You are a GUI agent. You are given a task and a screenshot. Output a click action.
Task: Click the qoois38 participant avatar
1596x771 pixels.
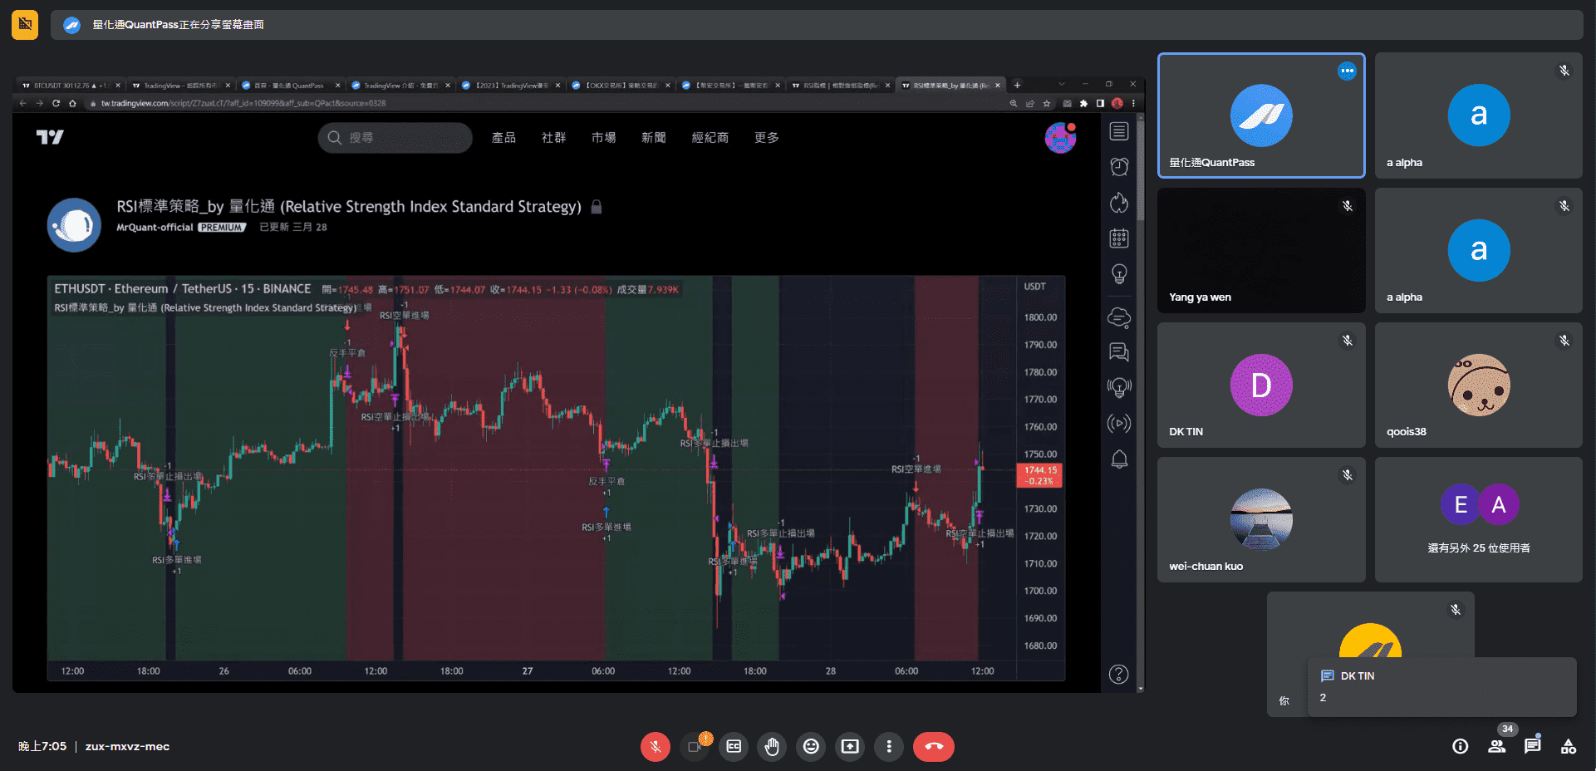(x=1479, y=385)
